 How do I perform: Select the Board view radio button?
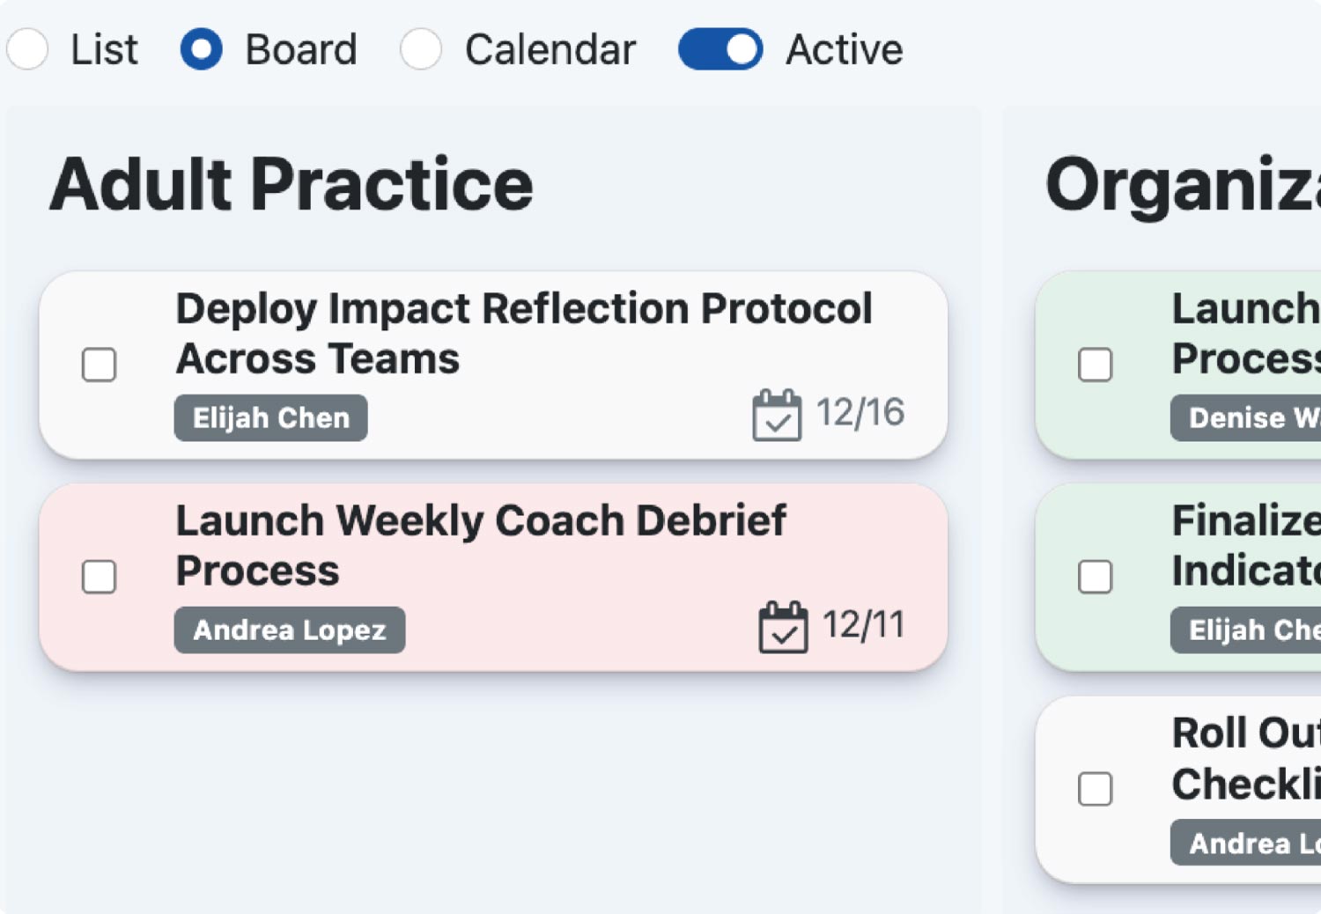click(x=201, y=49)
